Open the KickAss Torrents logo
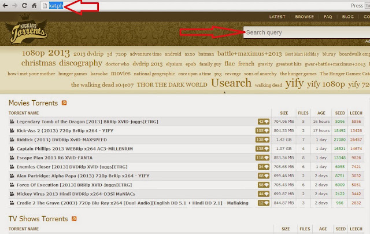Viewport: 370px width, 234px height. (27, 29)
